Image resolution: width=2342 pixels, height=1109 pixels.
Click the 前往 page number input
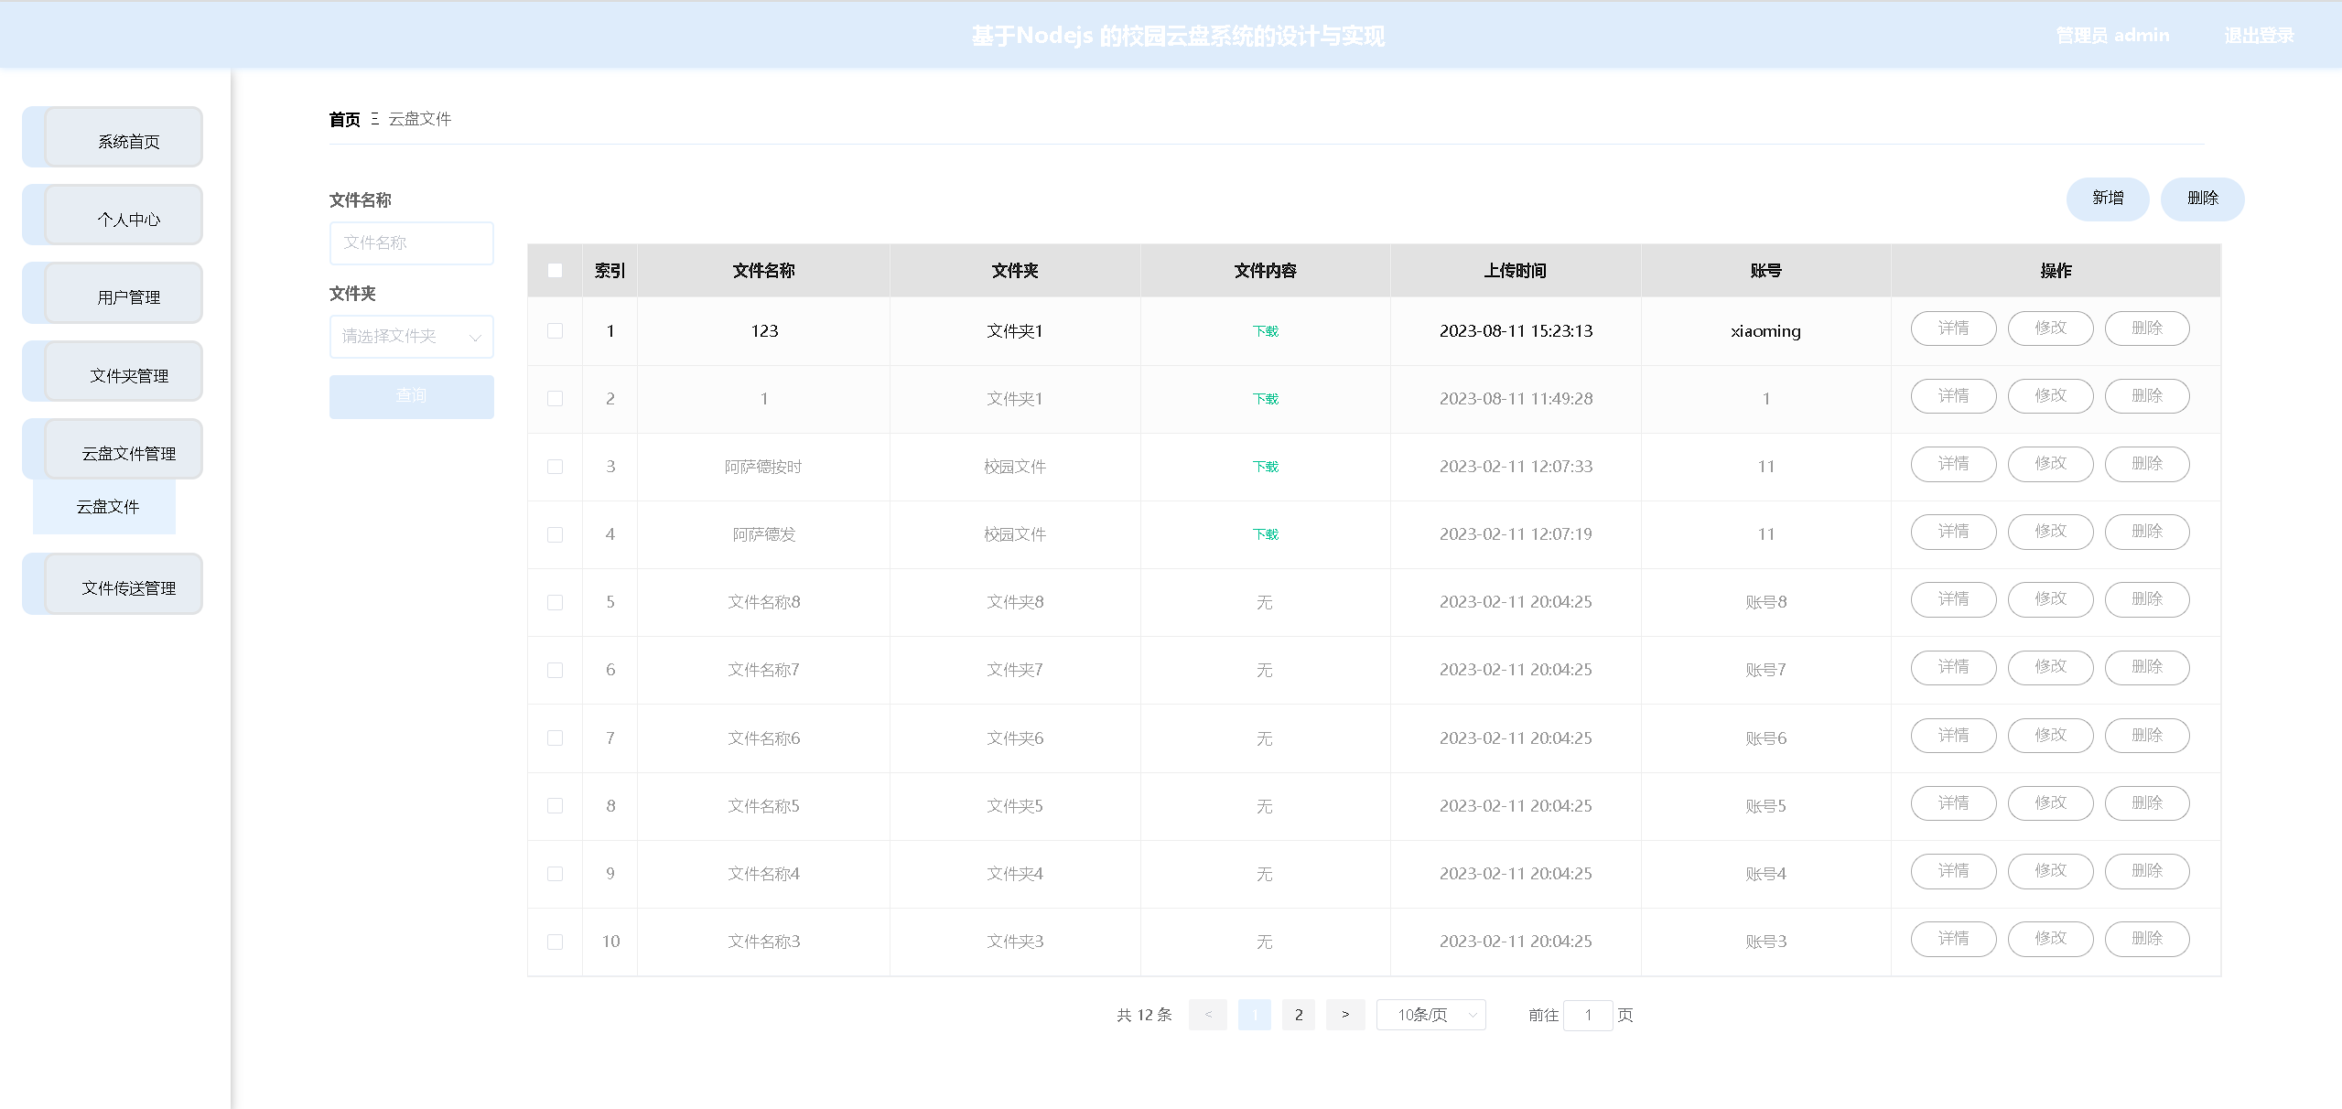coord(1588,1015)
